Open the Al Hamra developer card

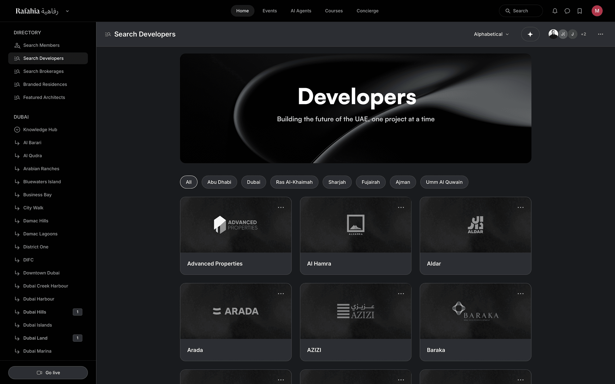[x=356, y=236]
